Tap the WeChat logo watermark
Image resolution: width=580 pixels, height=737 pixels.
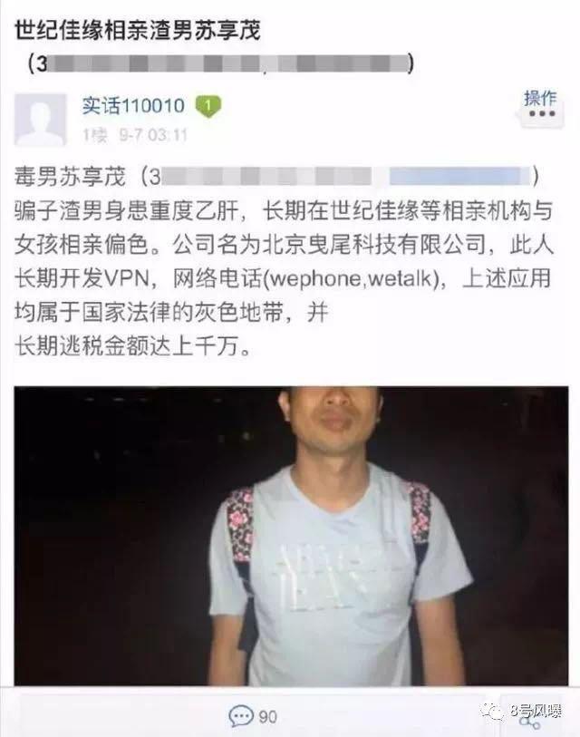coord(492,710)
